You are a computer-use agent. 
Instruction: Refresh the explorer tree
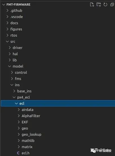click(105, 5)
